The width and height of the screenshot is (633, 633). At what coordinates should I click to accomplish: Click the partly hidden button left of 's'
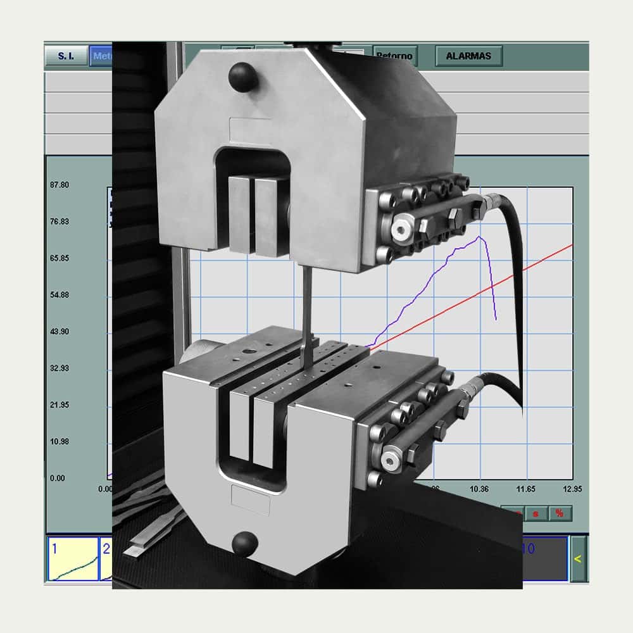(515, 513)
